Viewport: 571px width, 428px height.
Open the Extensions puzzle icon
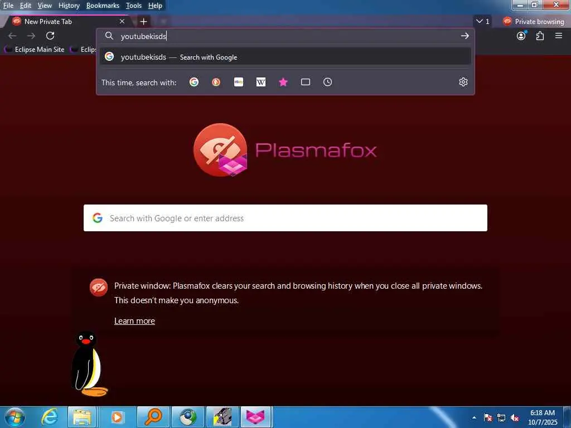coord(540,36)
